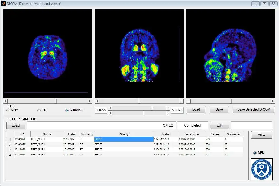Click the Series column header
The image size is (279, 186).
(215, 134)
